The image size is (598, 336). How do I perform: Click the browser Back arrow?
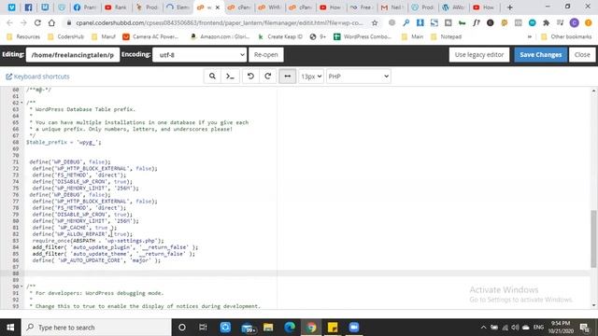pyautogui.click(x=9, y=22)
